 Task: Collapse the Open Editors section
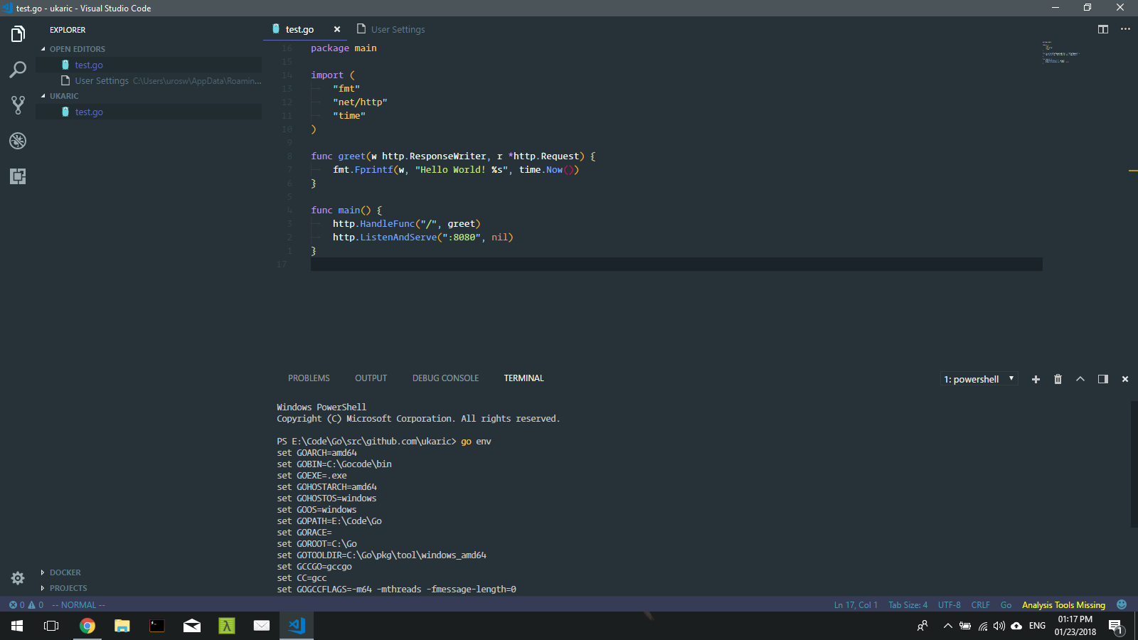[x=77, y=49]
